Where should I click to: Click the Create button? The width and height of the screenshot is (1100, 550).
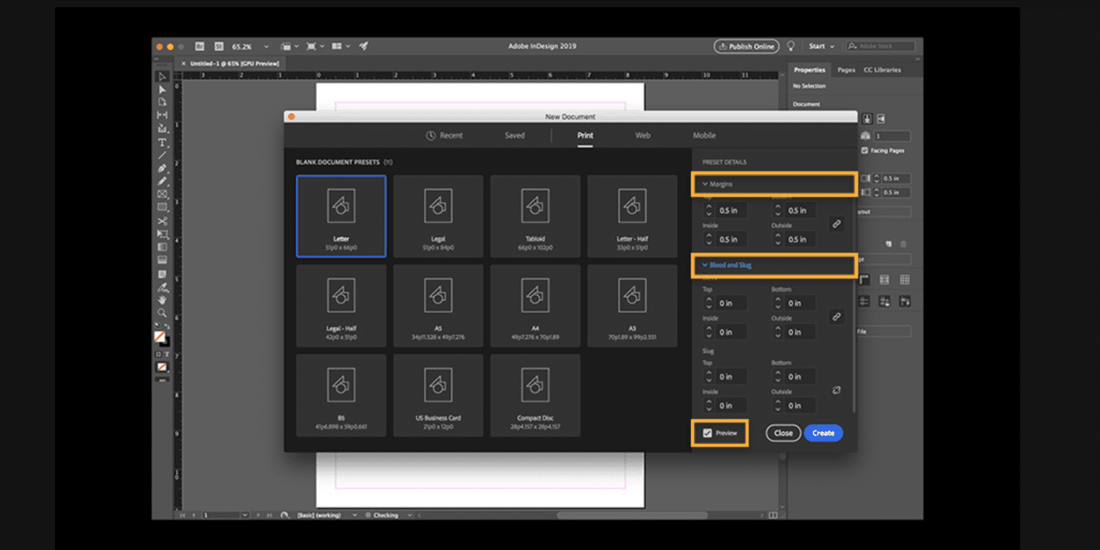tap(824, 433)
